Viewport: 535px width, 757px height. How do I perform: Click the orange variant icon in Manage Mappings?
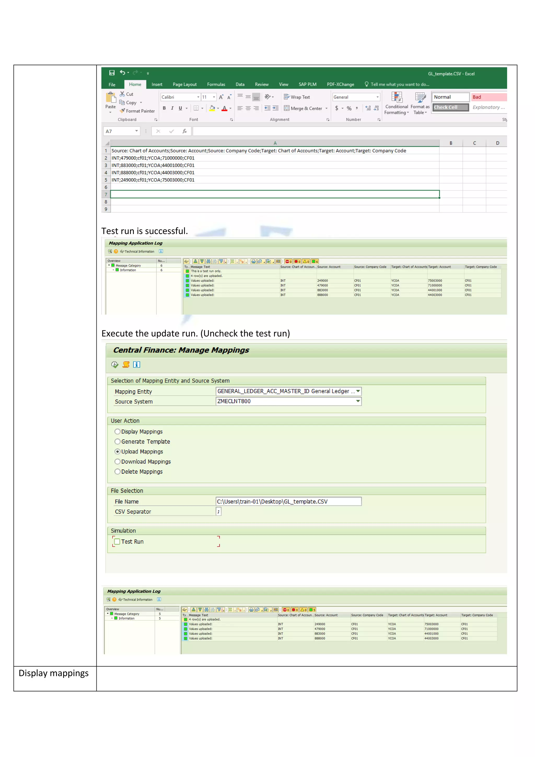click(126, 364)
